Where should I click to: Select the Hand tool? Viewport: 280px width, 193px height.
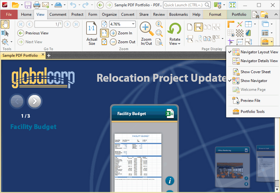coord(5,25)
